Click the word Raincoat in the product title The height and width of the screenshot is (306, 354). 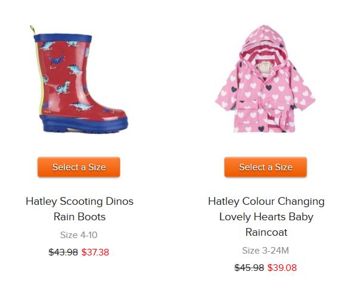[x=266, y=232]
